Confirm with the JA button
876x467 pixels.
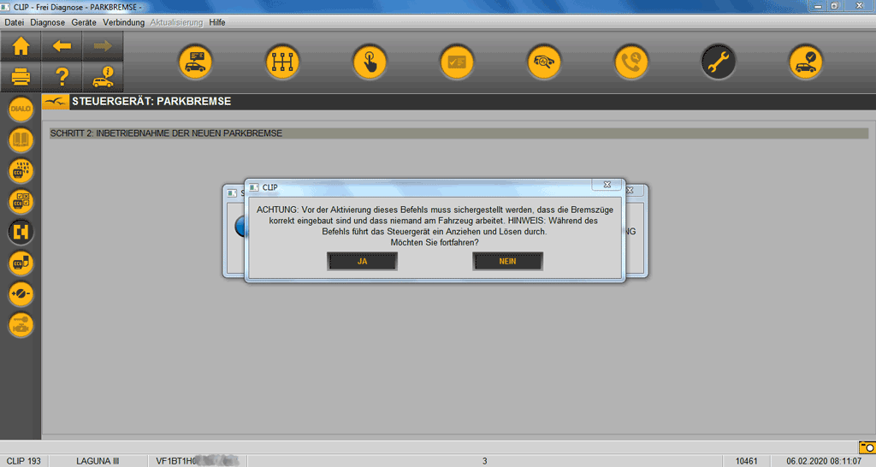(x=362, y=261)
